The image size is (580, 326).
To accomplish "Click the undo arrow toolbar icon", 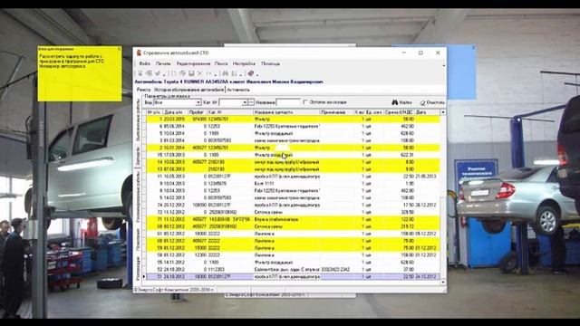I will [209, 73].
